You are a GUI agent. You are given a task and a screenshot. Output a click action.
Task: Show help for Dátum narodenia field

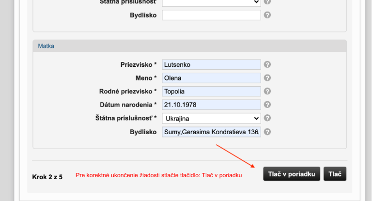[x=267, y=105]
